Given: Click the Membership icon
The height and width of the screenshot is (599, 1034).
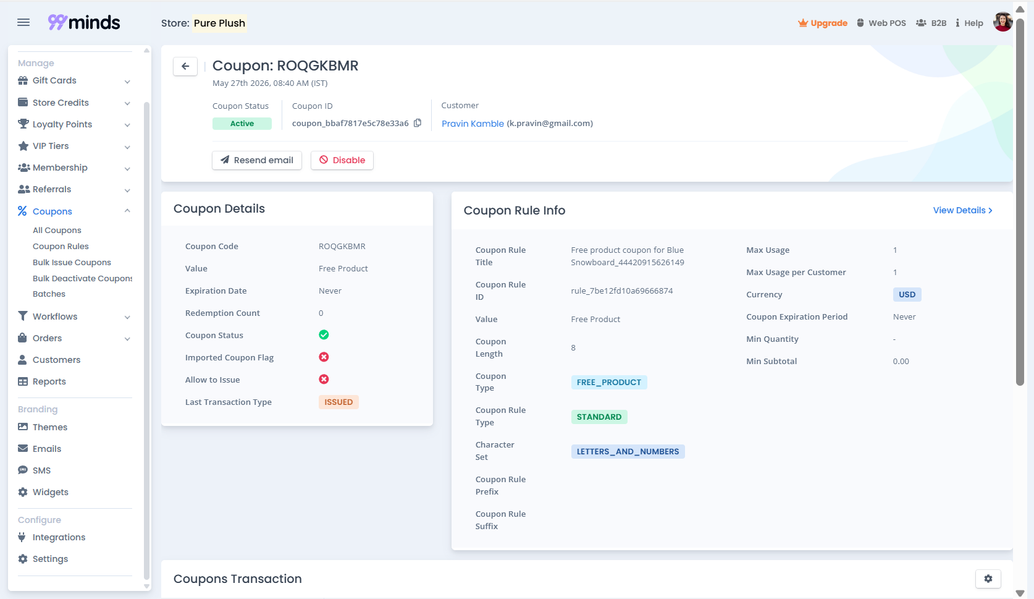Looking at the screenshot, I should tap(24, 168).
